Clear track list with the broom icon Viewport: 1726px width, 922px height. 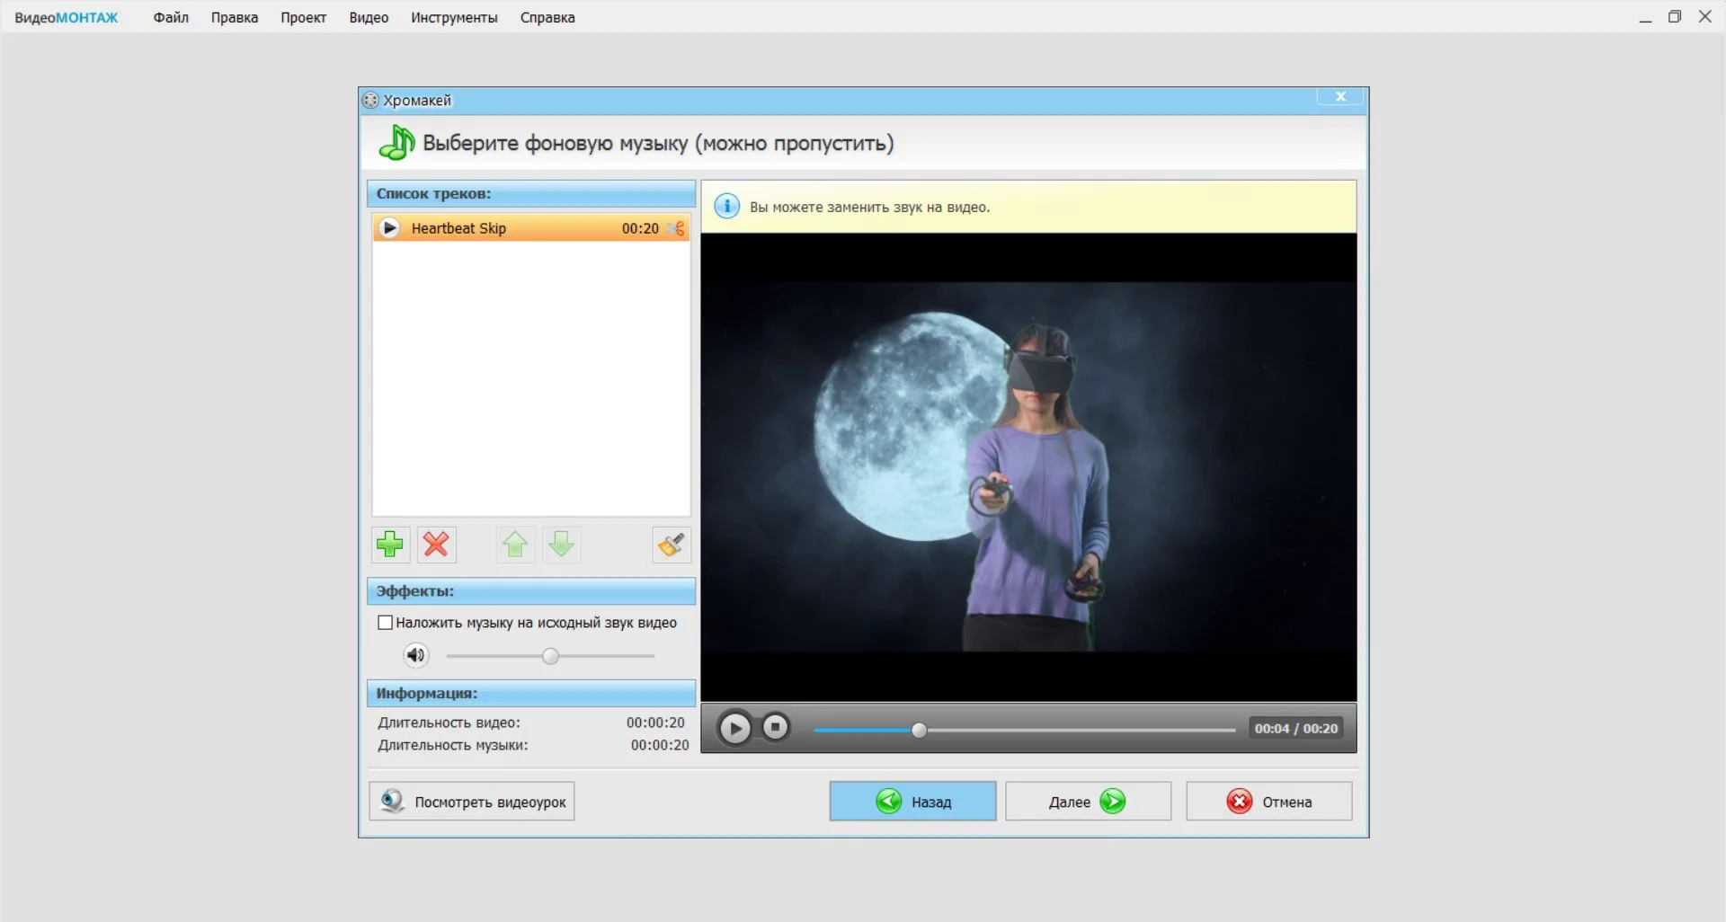pyautogui.click(x=671, y=545)
